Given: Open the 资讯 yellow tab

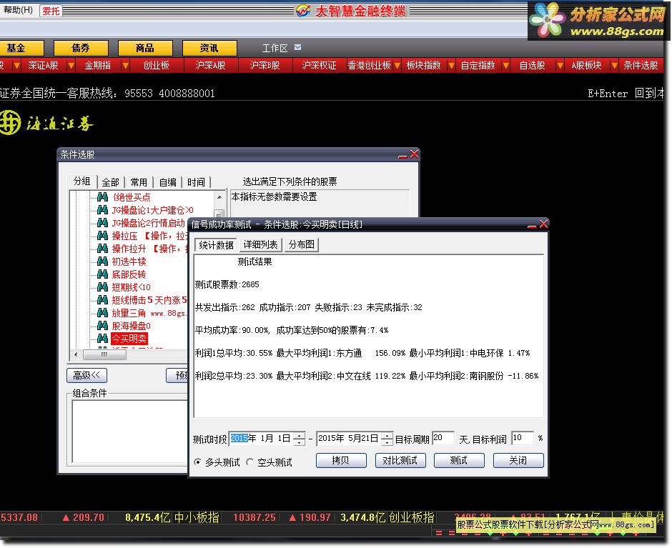Looking at the screenshot, I should [x=209, y=48].
